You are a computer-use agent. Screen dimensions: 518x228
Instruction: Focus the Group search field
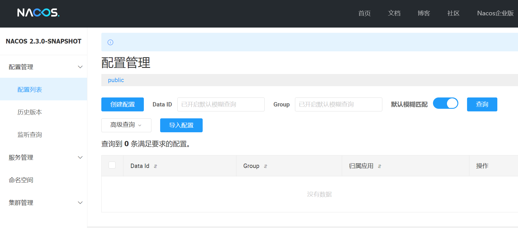coord(339,104)
